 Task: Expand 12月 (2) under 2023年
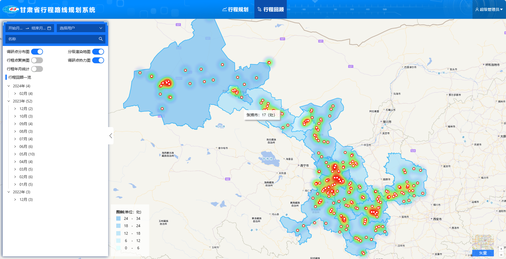coord(15,109)
